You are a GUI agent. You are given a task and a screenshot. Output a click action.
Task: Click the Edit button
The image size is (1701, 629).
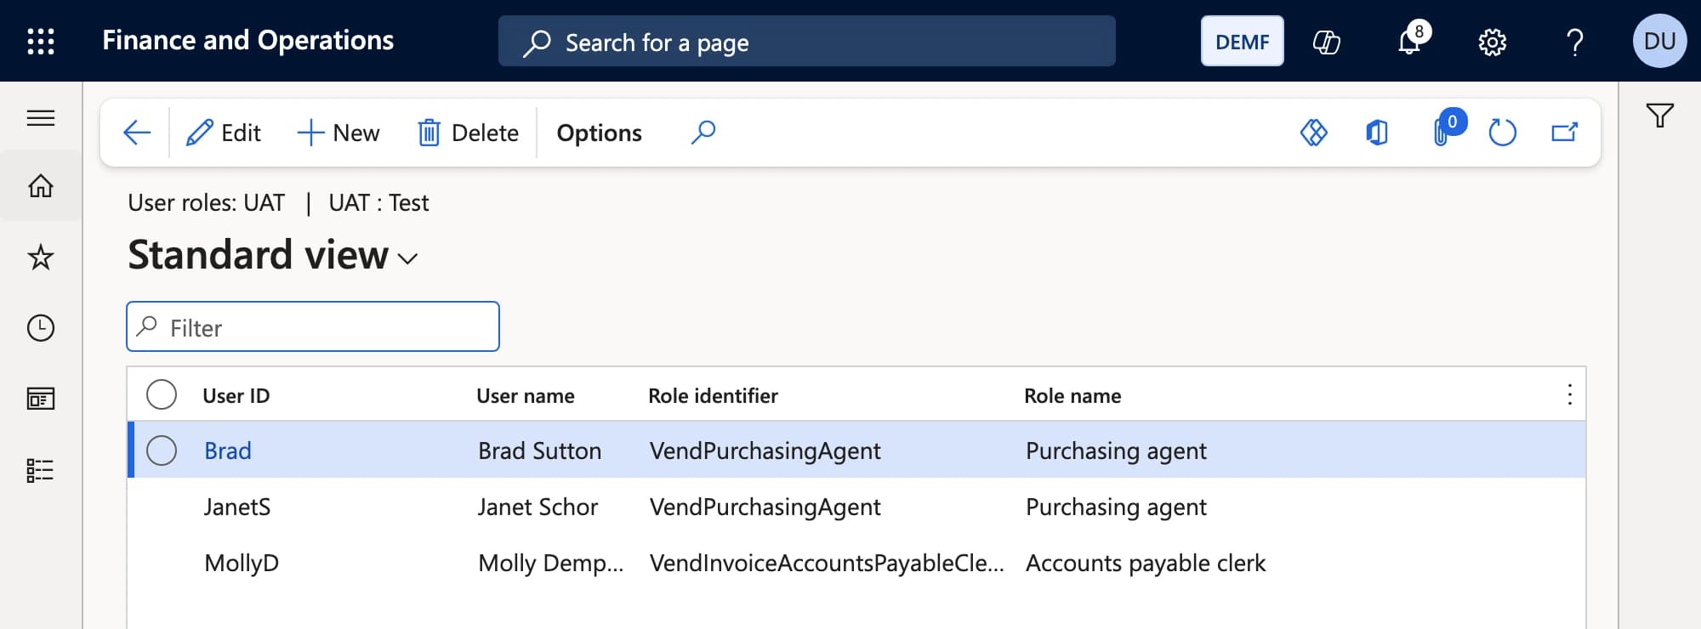224,133
